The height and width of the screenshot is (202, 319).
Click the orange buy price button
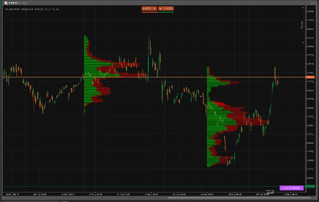click(x=166, y=8)
